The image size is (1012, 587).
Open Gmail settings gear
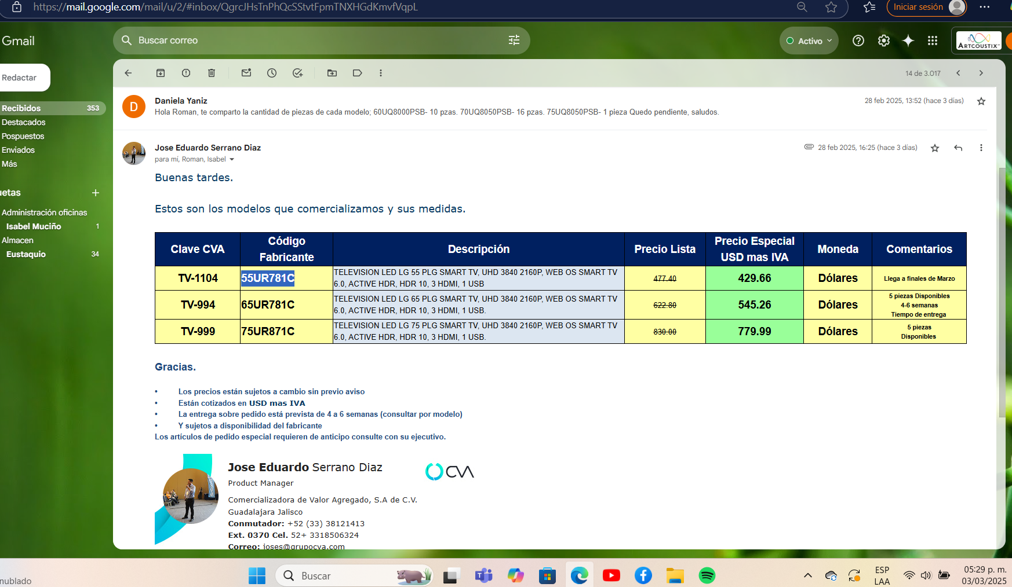pos(884,41)
